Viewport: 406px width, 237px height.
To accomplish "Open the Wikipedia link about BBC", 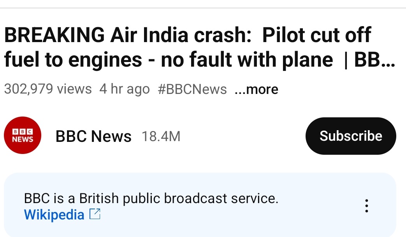I will point(54,215).
